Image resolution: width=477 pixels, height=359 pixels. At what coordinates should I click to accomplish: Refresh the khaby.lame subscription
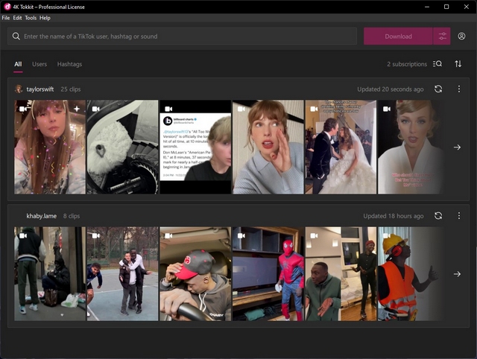click(x=438, y=216)
